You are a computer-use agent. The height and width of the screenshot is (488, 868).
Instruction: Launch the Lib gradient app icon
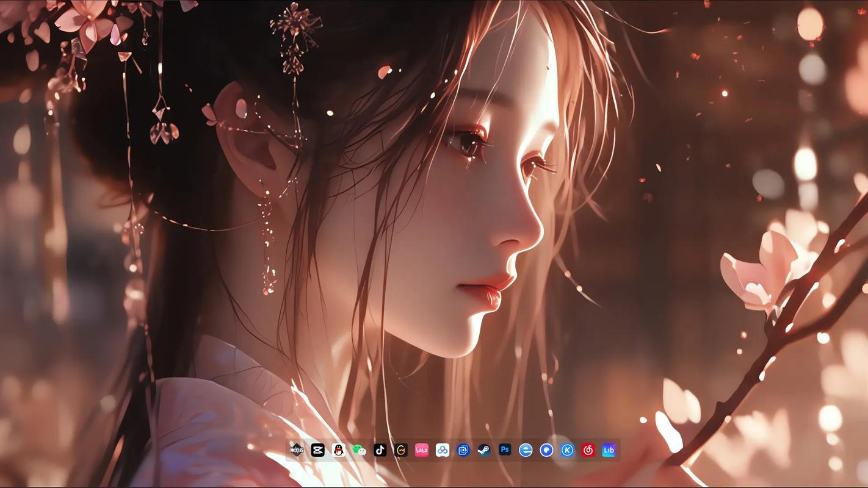pyautogui.click(x=609, y=450)
